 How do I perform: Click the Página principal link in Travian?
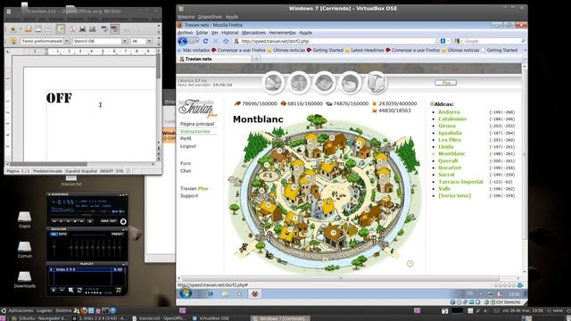tap(197, 124)
